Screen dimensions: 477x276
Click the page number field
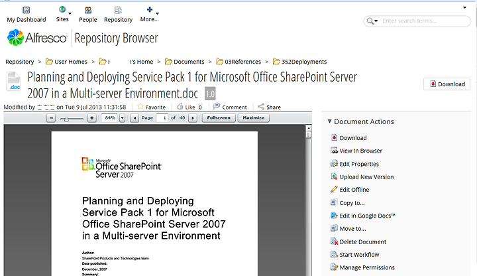(x=162, y=118)
